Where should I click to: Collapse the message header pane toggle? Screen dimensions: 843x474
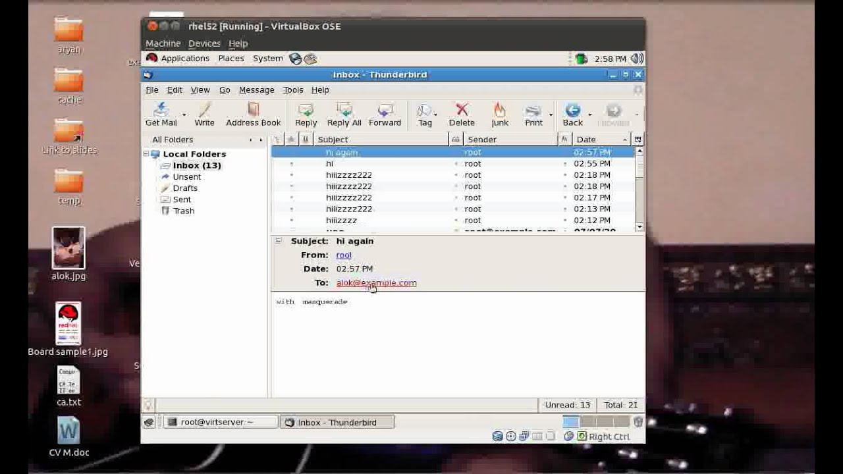[278, 241]
